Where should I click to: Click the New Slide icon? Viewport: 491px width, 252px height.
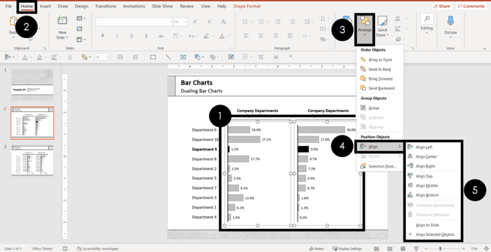pyautogui.click(x=62, y=20)
